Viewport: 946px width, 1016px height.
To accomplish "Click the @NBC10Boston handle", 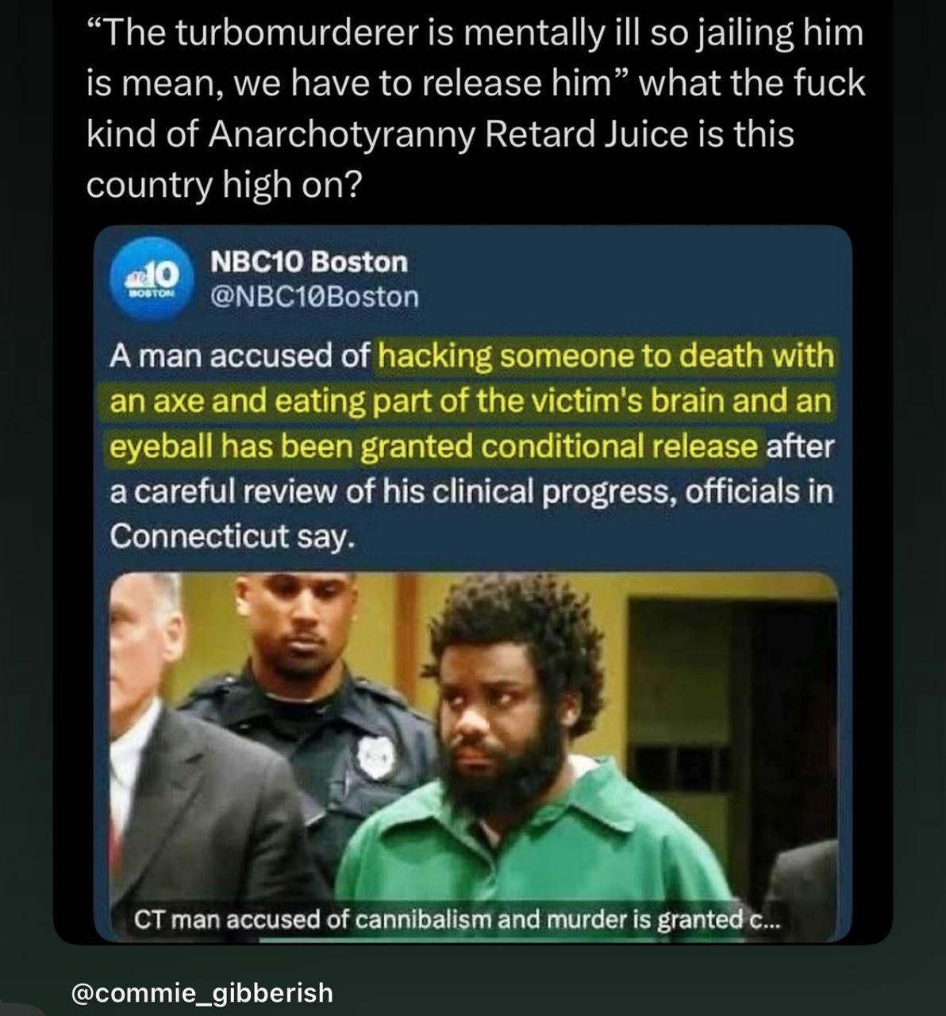I will pos(314,296).
